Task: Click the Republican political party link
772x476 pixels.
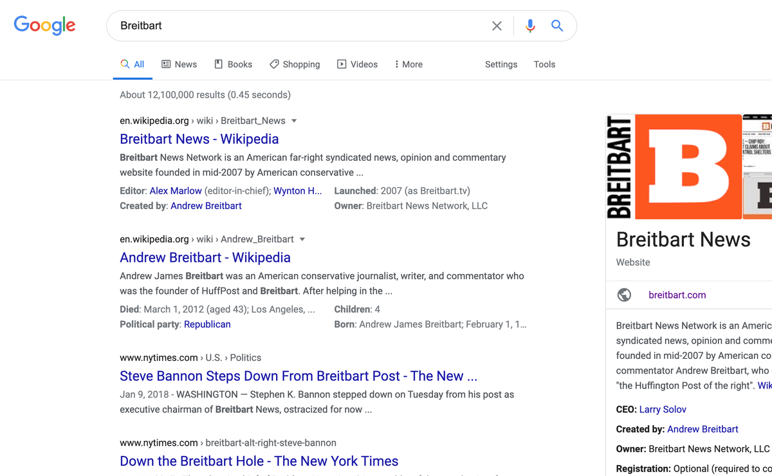Action: (207, 324)
